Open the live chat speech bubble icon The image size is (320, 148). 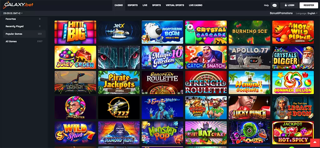274,5
